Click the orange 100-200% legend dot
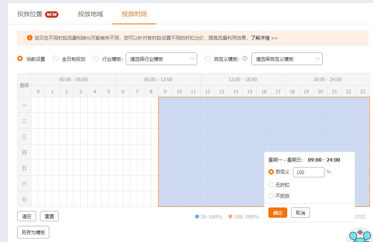This screenshot has height=242, width=373. [231, 216]
